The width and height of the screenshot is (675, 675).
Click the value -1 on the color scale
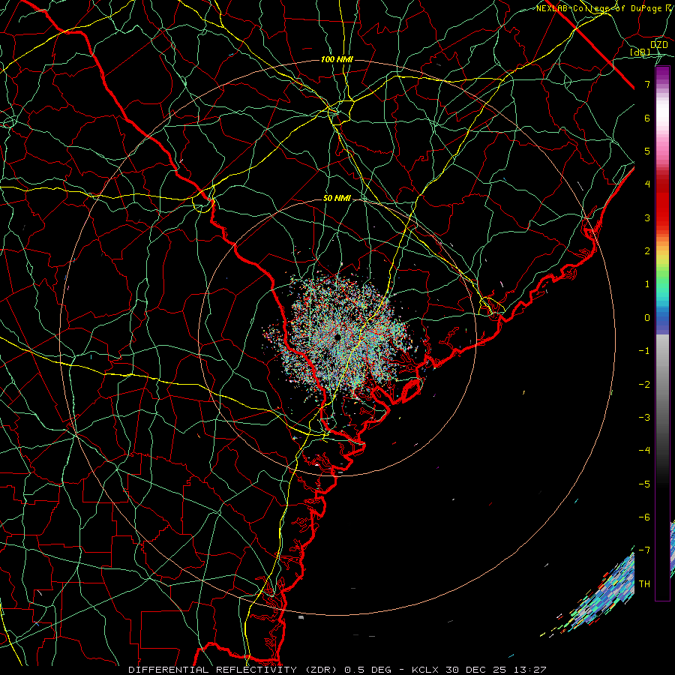(x=644, y=351)
